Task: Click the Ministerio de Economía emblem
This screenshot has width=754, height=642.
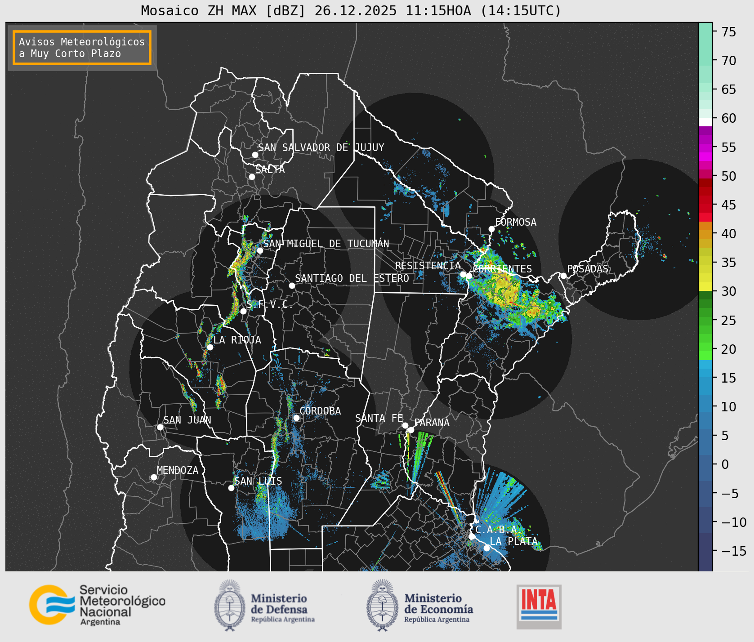Action: point(383,605)
